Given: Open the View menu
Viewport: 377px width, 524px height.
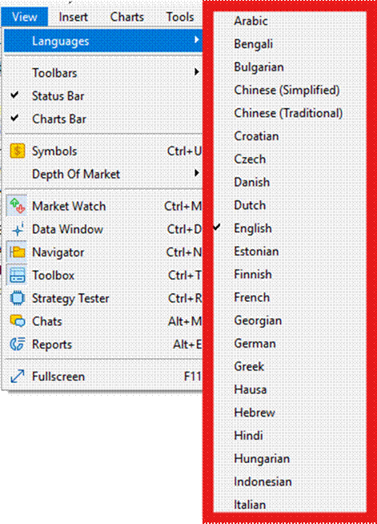Looking at the screenshot, I should pos(24,17).
